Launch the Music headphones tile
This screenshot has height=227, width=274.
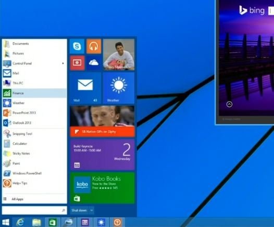94,46
